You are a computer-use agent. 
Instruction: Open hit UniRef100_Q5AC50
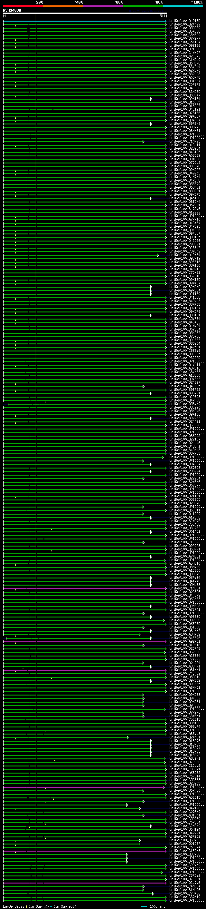coord(185,28)
